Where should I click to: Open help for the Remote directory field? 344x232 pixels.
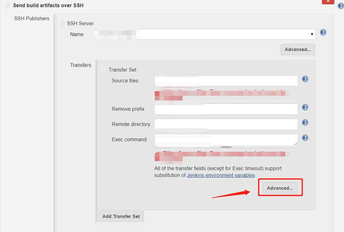[x=305, y=123]
